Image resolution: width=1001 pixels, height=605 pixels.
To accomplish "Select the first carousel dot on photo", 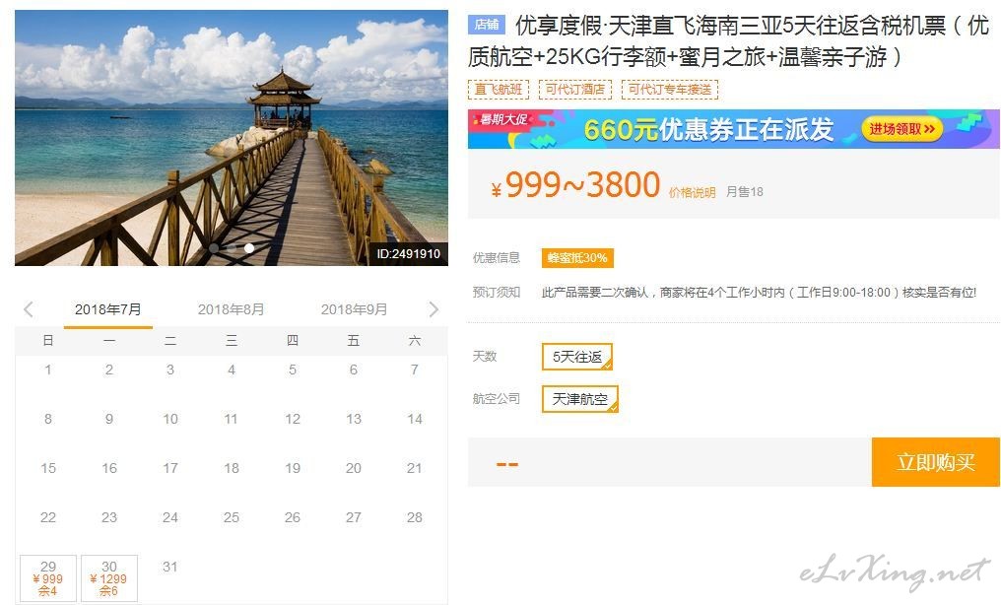I will [214, 248].
